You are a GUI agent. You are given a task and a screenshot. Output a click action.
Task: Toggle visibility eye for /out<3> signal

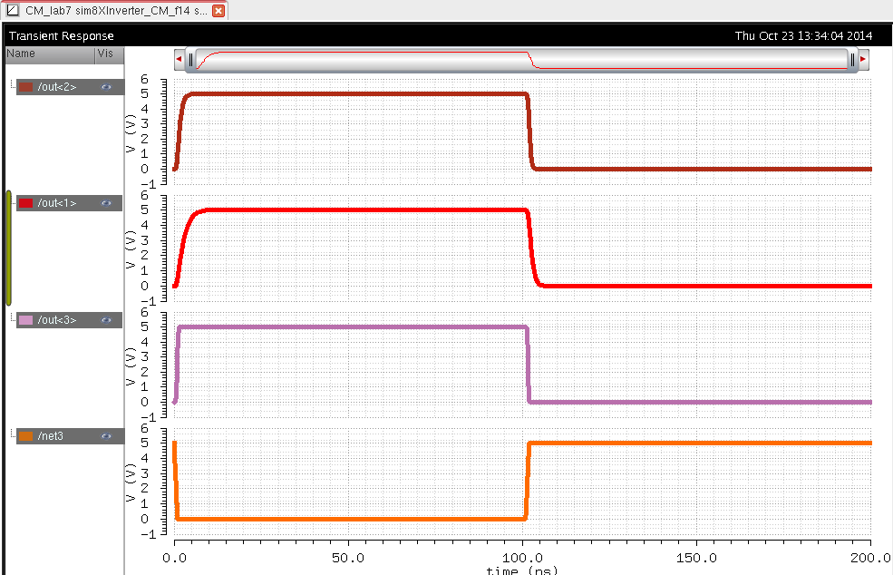point(106,320)
